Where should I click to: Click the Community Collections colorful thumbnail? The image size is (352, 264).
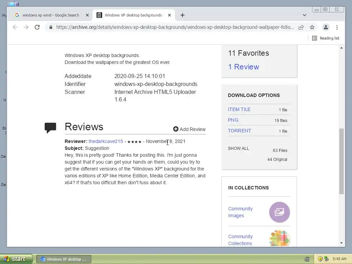pos(279,239)
